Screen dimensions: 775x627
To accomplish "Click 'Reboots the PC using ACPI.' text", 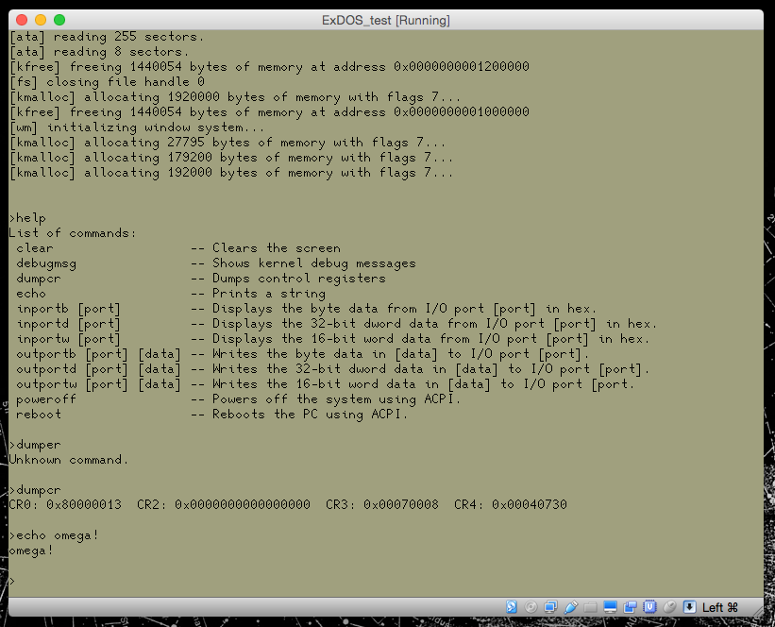I will point(310,415).
